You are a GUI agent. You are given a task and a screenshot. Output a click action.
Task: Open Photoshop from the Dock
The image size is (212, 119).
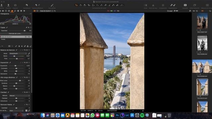pos(117,115)
